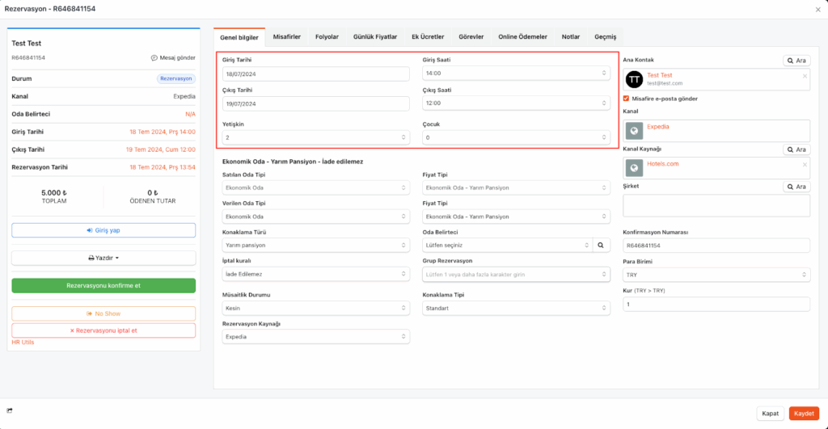
Task: Toggle Misafire e-posta gönder checkbox
Action: coord(627,99)
